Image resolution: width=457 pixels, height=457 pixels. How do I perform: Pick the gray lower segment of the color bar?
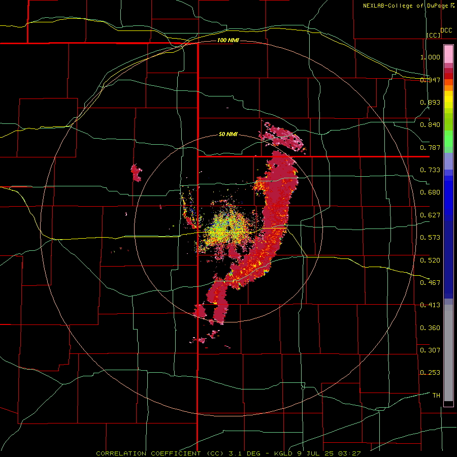[x=448, y=353]
